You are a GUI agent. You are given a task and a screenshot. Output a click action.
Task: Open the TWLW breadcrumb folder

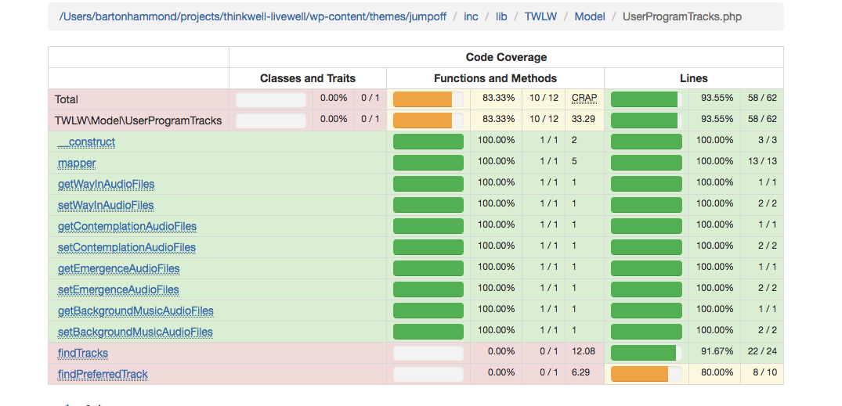pos(540,16)
